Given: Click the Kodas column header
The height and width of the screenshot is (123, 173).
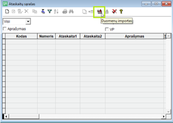Looking at the screenshot, I should 21,36.
